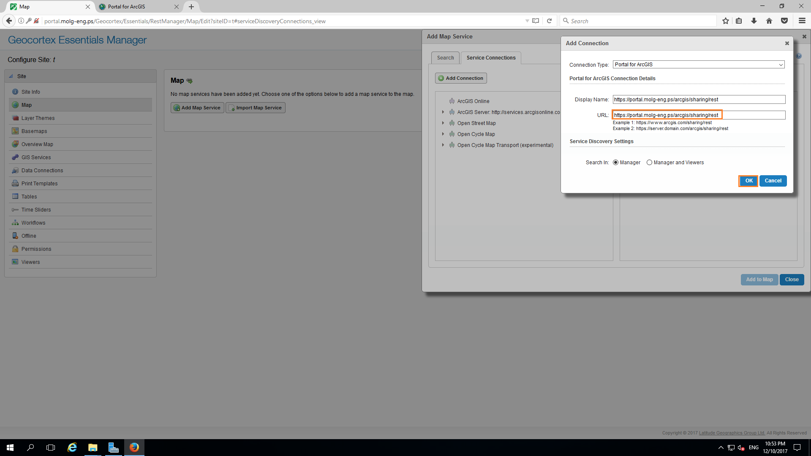Screen dimensions: 811x456
Task: Expand Open Cycle Map Transport (experimental)
Action: [443, 145]
